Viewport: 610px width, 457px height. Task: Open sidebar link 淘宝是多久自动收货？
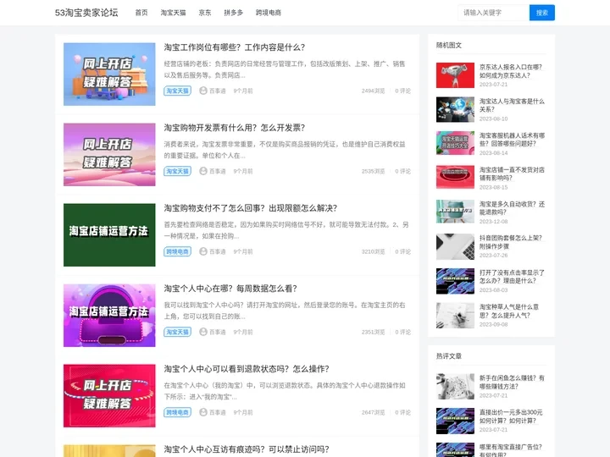512,208
